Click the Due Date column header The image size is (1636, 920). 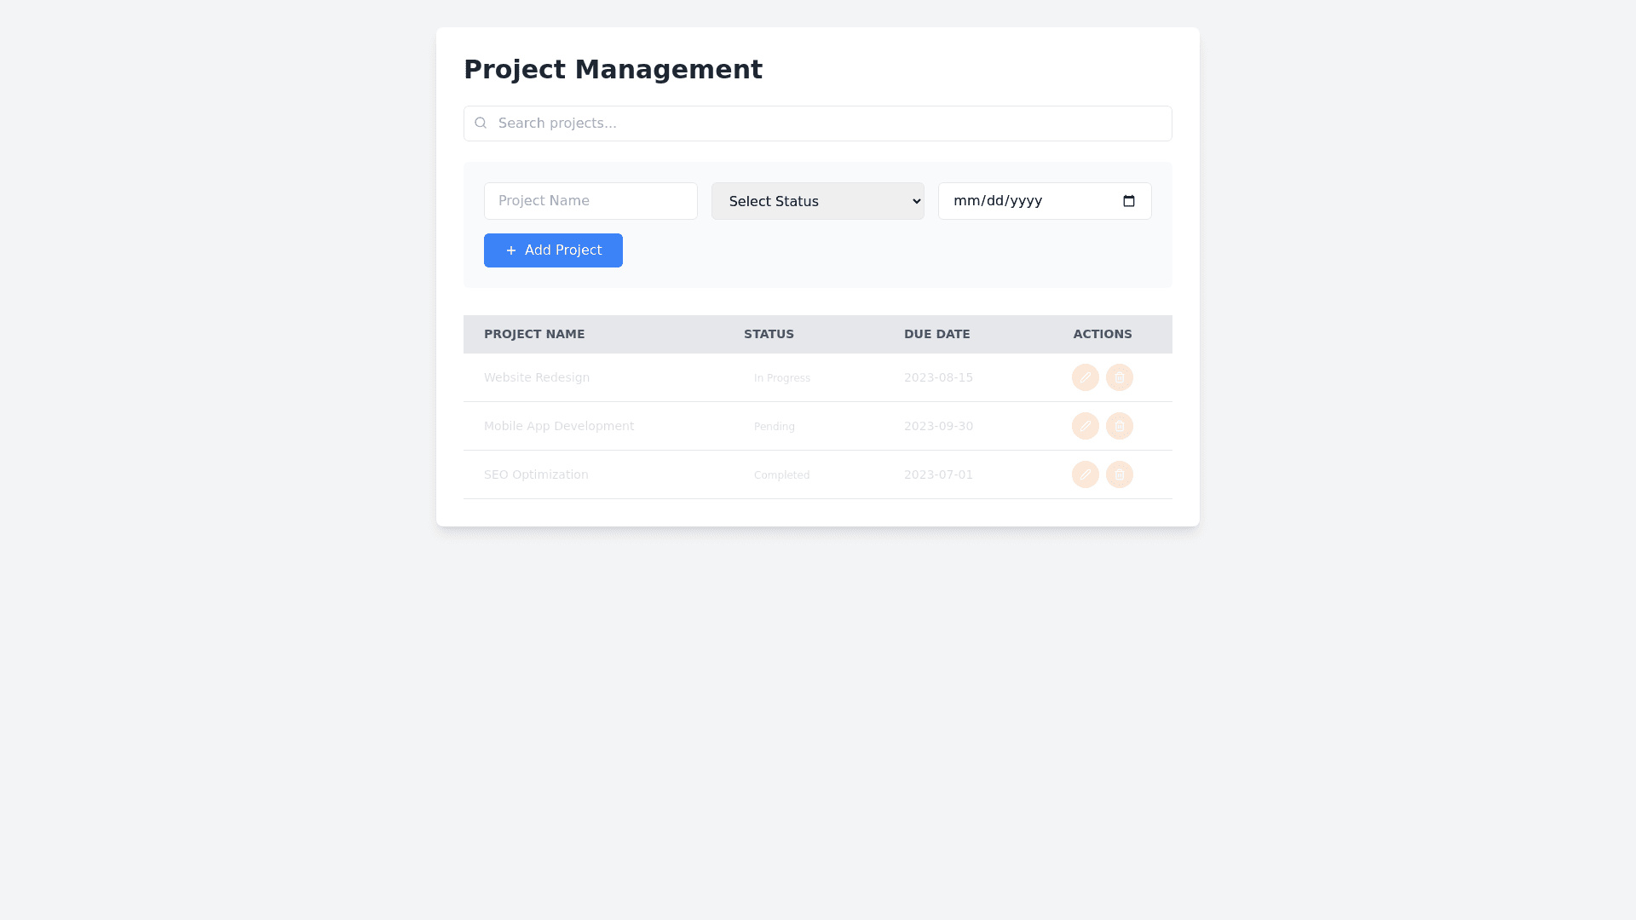pyautogui.click(x=936, y=334)
